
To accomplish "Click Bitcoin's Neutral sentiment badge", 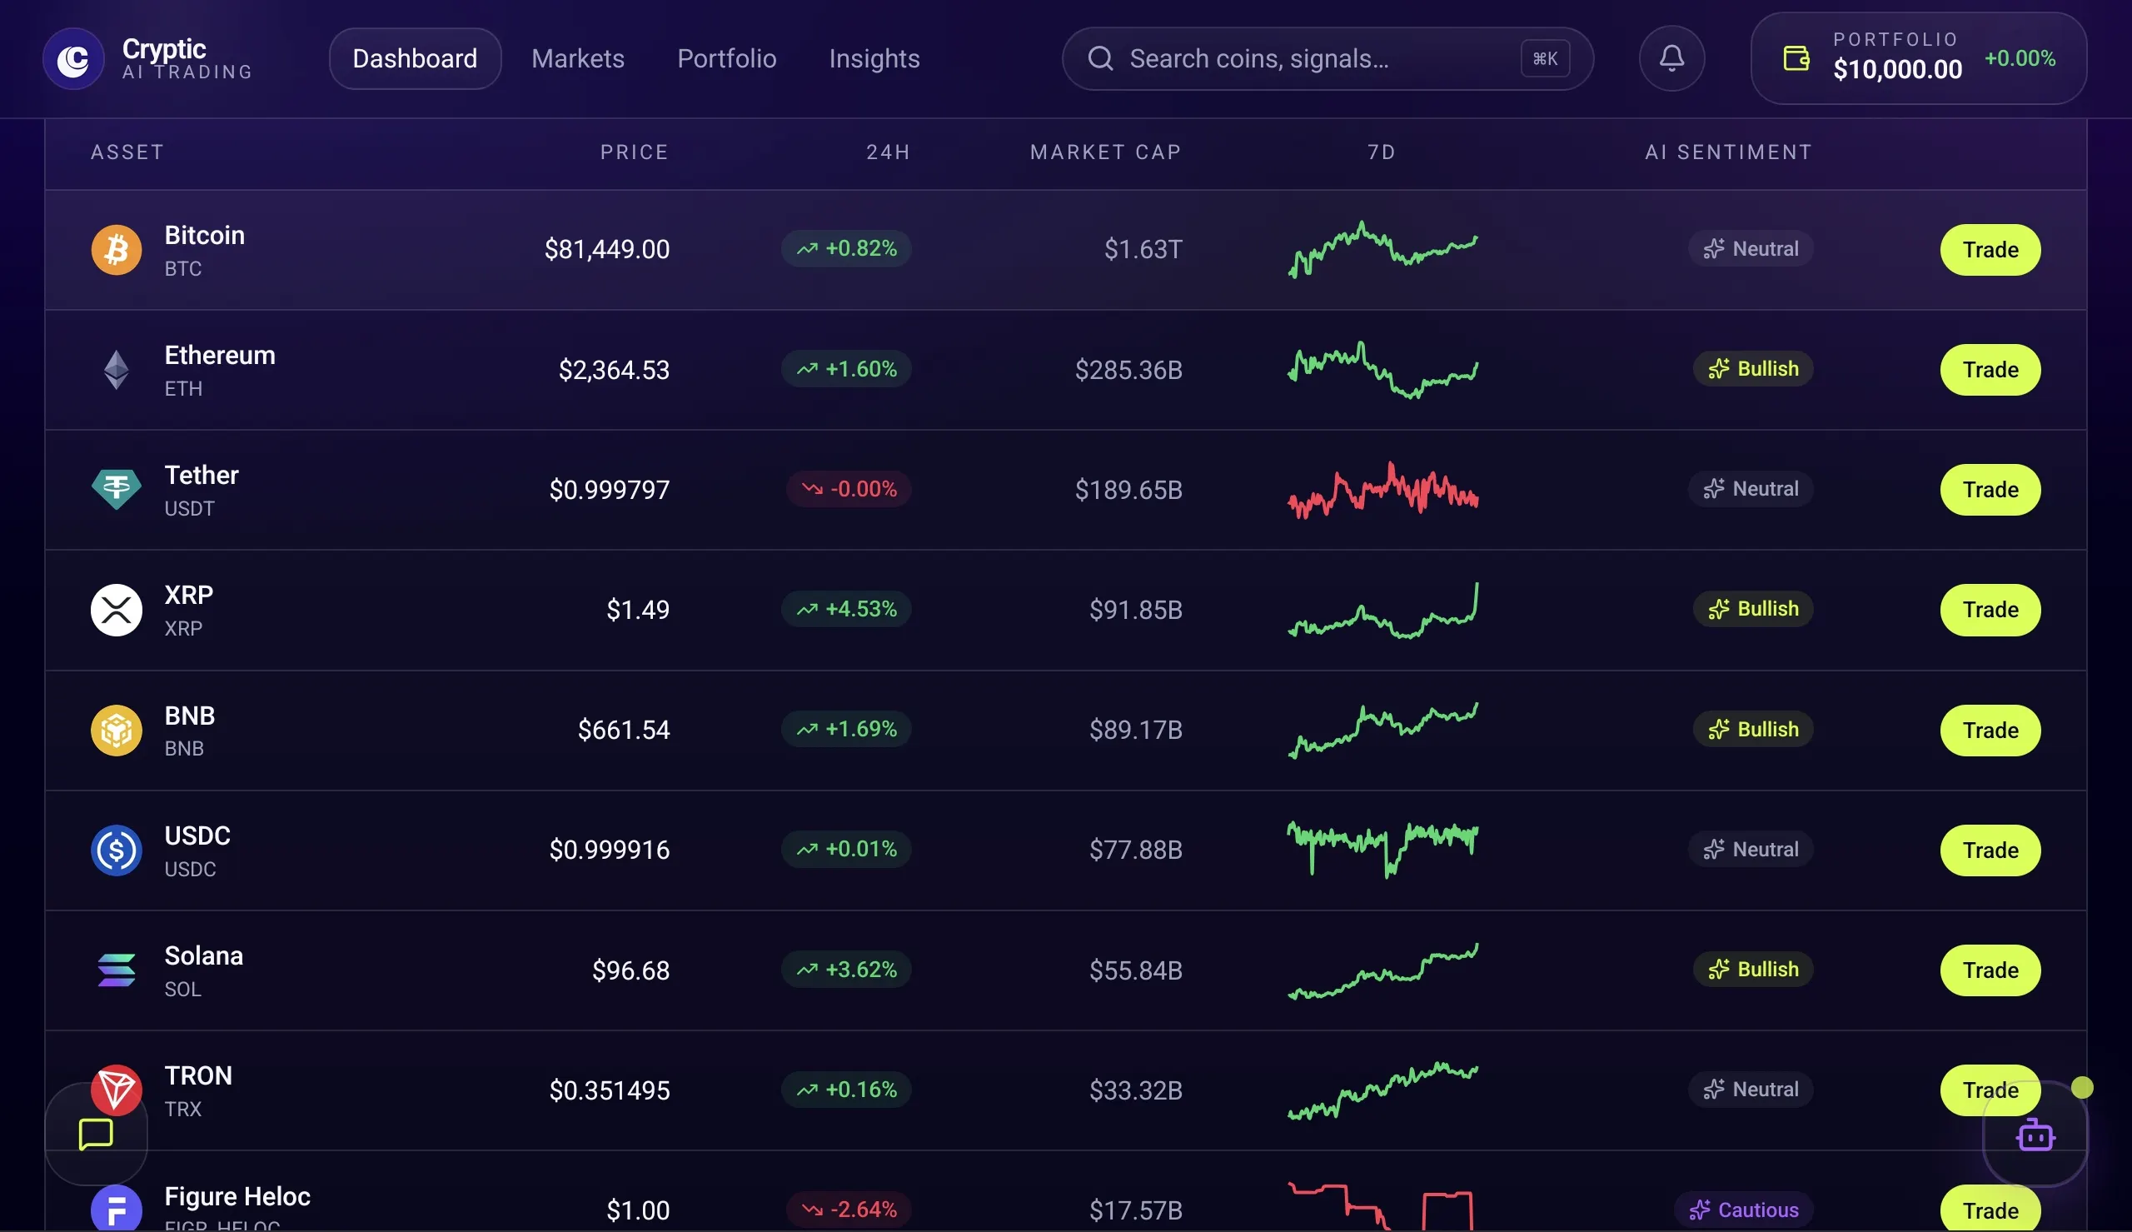I will coord(1751,249).
